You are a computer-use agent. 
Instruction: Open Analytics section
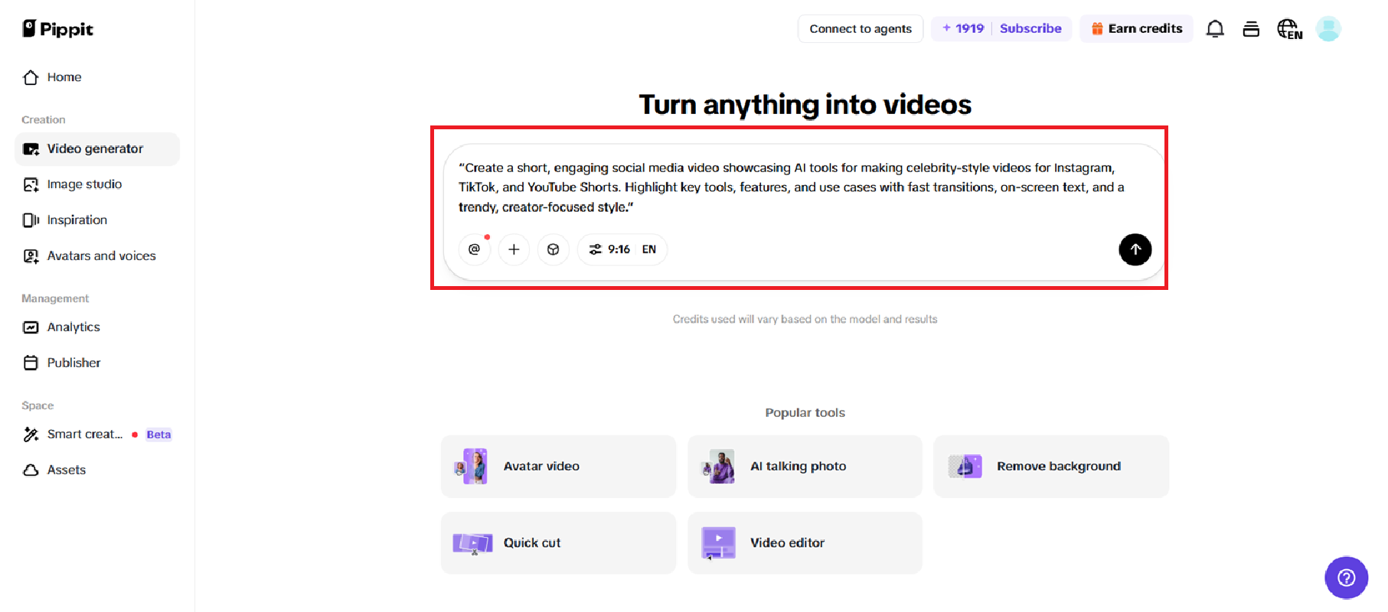point(97,327)
